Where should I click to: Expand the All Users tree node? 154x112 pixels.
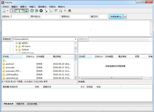(16, 46)
